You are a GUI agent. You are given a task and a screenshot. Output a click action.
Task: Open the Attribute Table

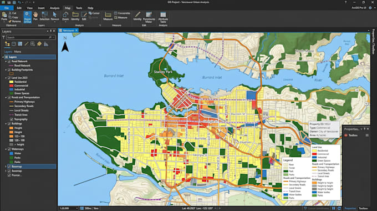pos(163,17)
